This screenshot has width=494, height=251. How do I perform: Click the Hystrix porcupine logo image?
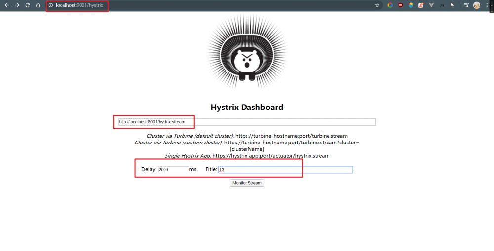click(x=247, y=52)
